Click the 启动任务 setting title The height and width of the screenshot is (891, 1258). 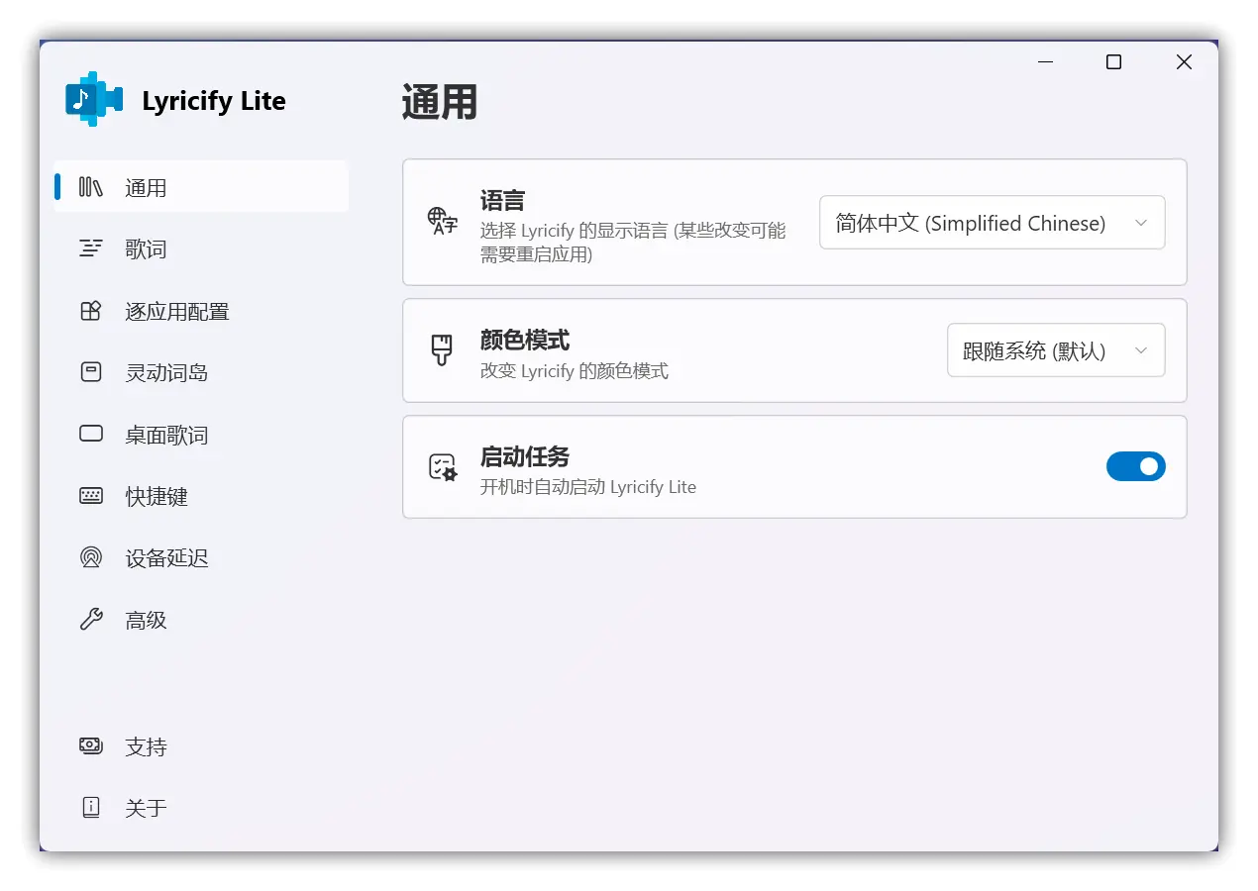525,457
